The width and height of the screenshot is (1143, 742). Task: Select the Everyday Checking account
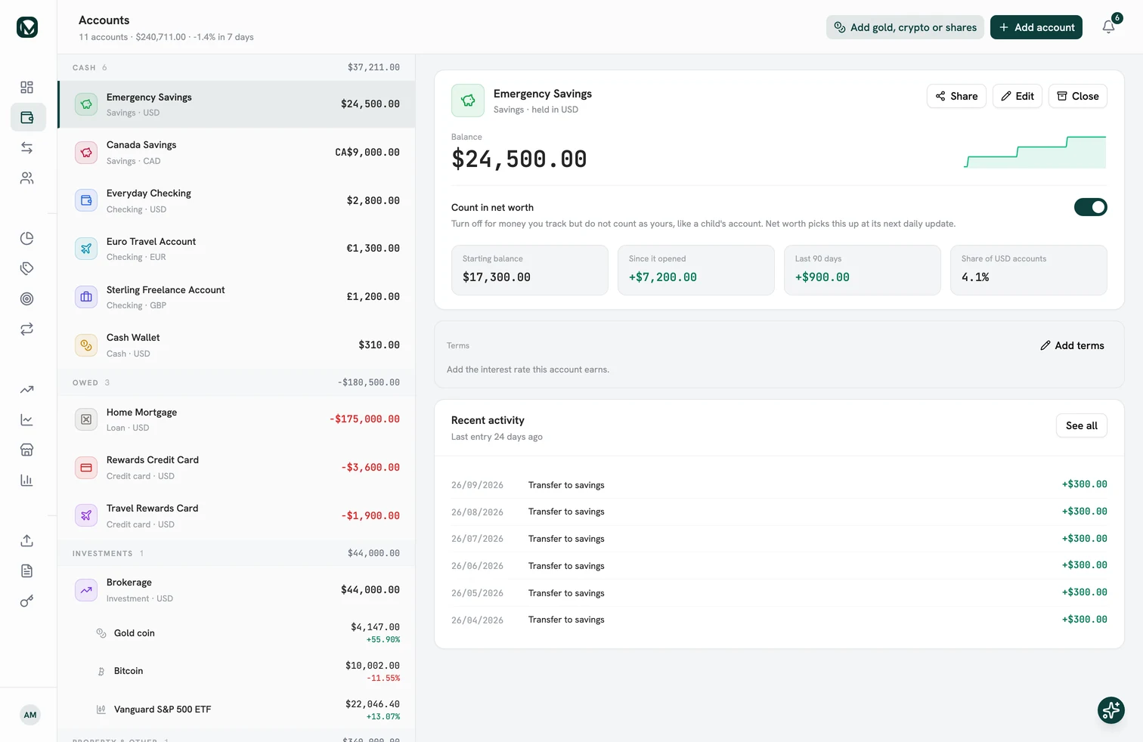237,201
